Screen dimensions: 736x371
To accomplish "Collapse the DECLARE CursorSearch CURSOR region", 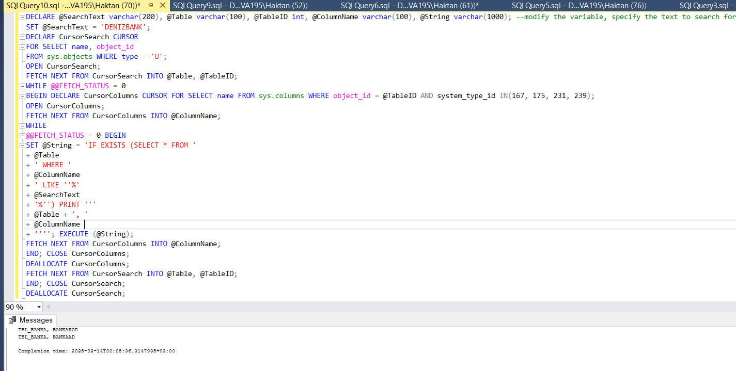I will coord(22,37).
